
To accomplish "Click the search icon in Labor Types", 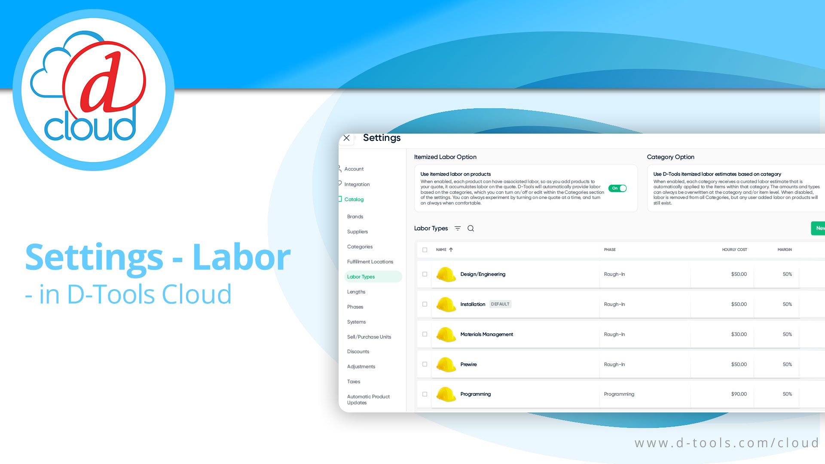I will pyautogui.click(x=471, y=228).
